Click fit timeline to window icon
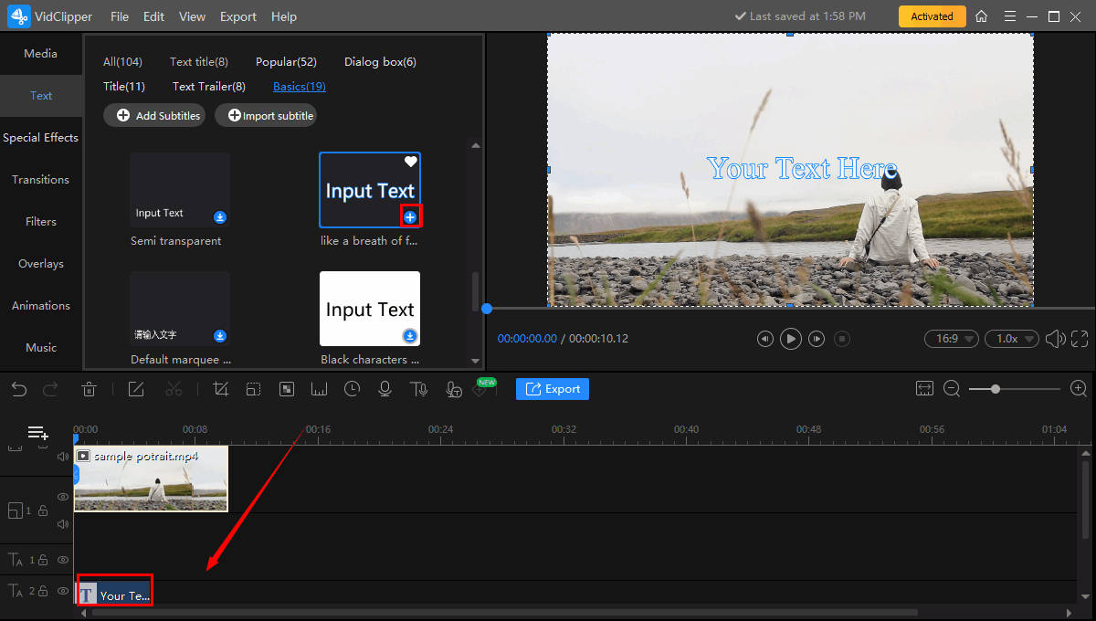Viewport: 1096px width, 621px height. click(924, 389)
